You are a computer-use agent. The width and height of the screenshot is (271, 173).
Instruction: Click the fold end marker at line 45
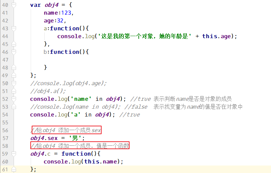(x=14, y=44)
